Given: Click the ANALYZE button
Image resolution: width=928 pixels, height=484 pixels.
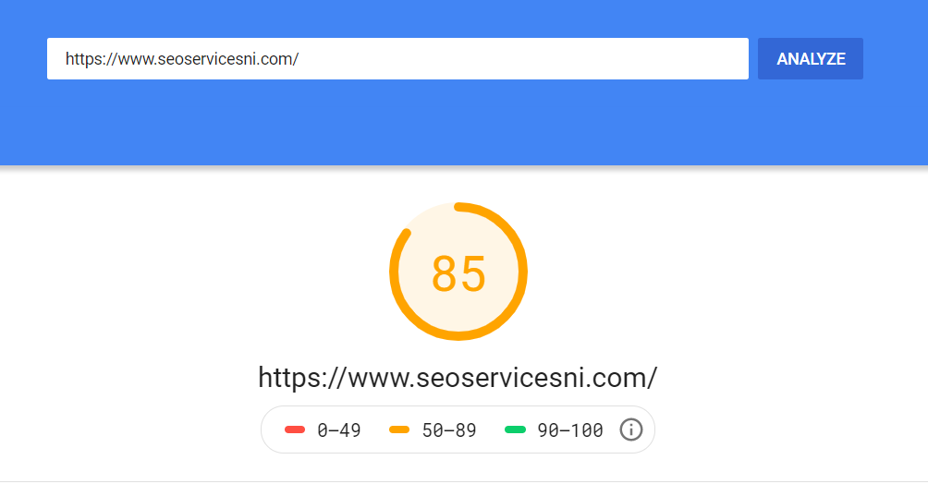Looking at the screenshot, I should pos(811,58).
